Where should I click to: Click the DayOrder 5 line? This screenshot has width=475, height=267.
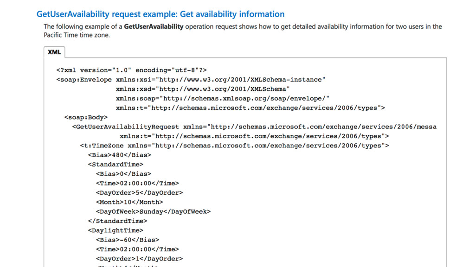coord(139,193)
